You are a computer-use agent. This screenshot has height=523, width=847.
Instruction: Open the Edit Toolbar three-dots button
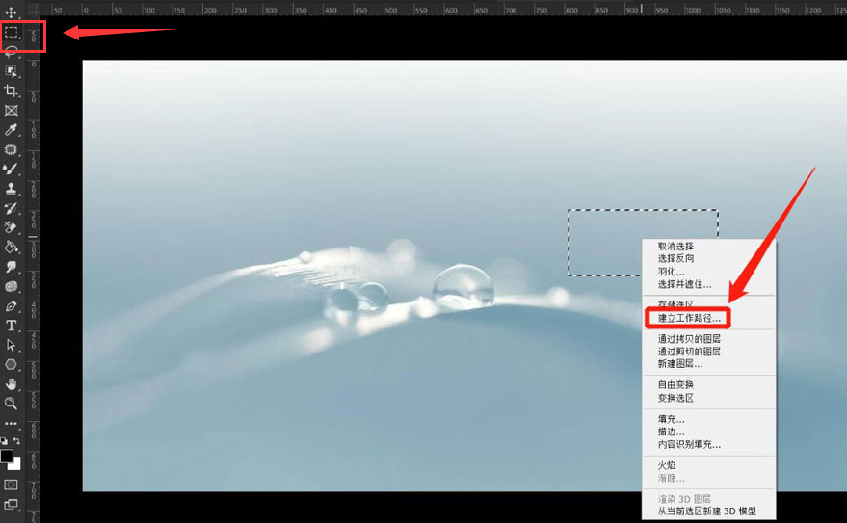(x=11, y=424)
